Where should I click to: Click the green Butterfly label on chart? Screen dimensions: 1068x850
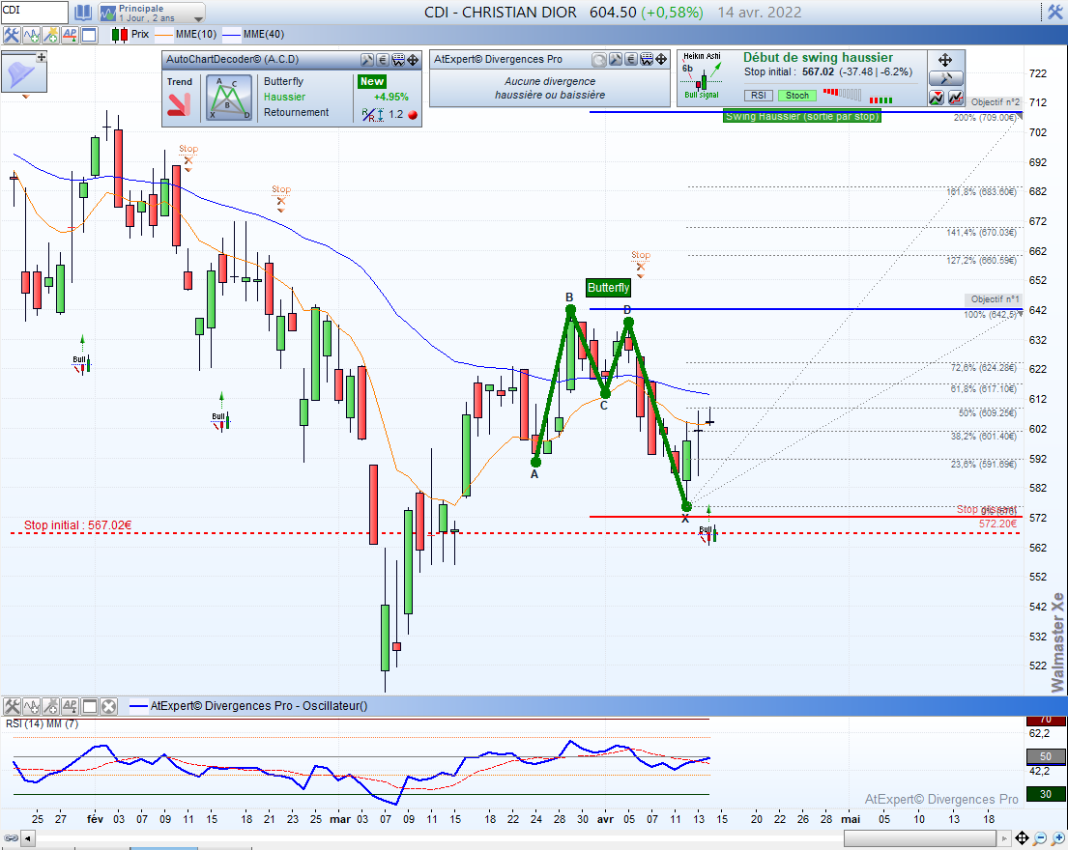[608, 288]
